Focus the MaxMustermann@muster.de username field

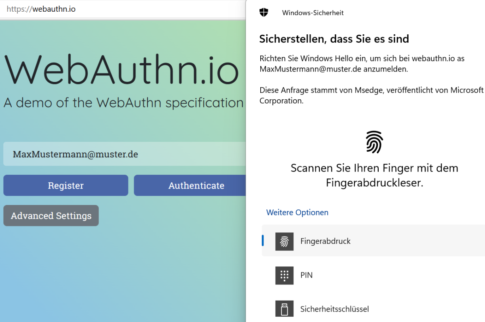[124, 154]
